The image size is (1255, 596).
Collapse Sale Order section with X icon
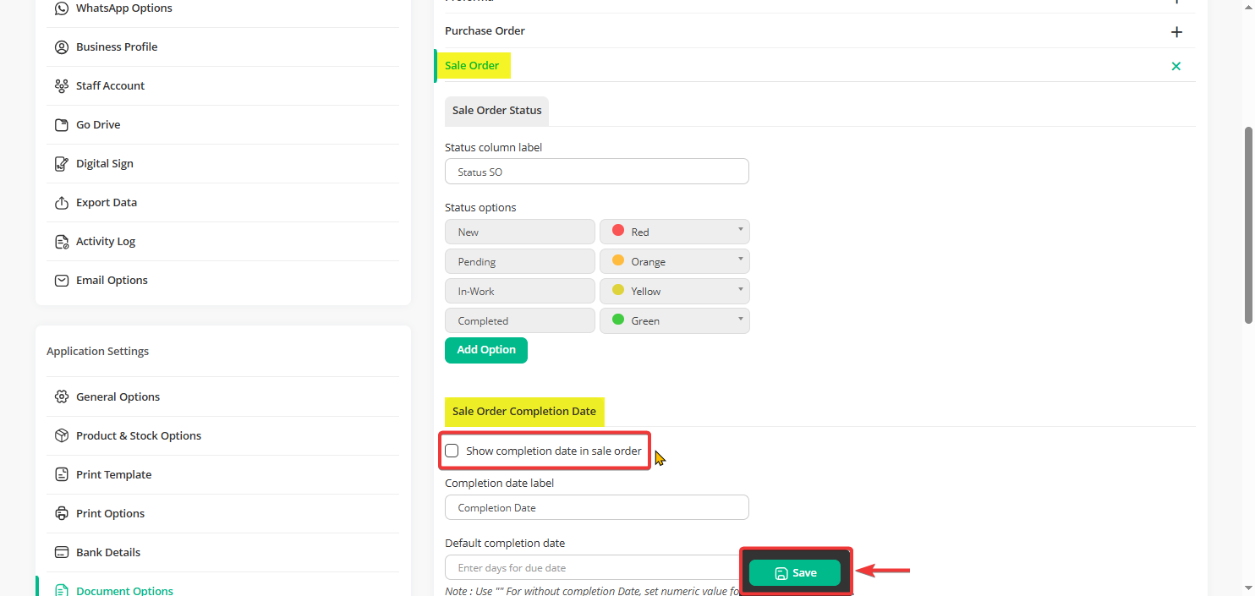coord(1176,66)
